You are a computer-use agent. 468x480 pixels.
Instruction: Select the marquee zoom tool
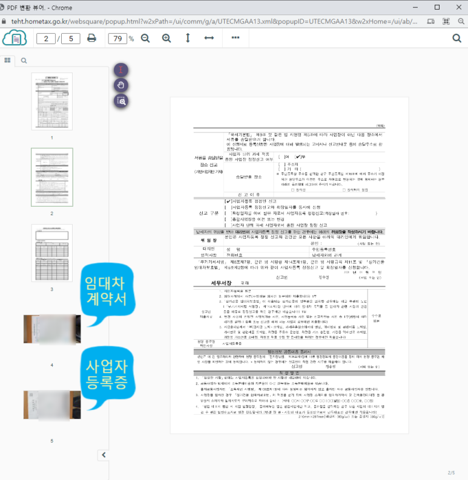pyautogui.click(x=121, y=101)
